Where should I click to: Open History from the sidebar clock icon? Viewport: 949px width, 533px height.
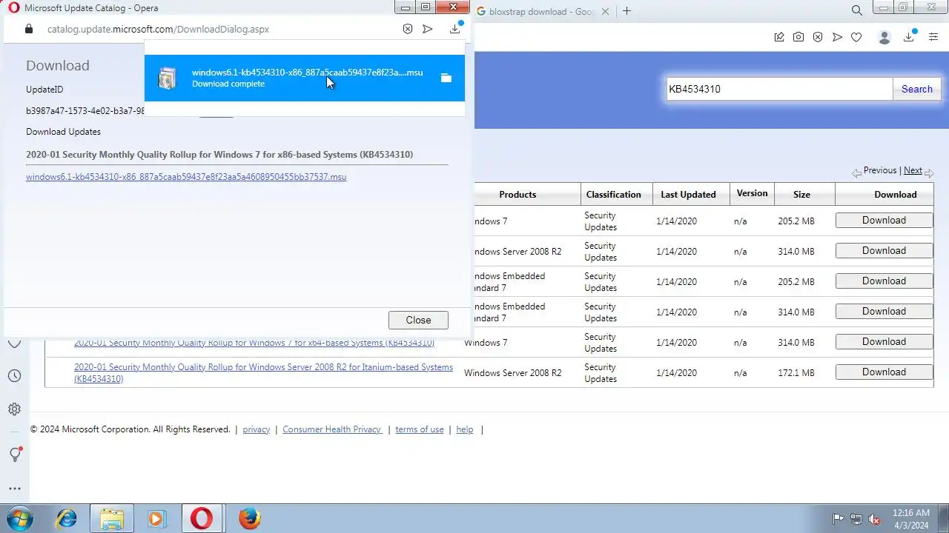click(14, 376)
